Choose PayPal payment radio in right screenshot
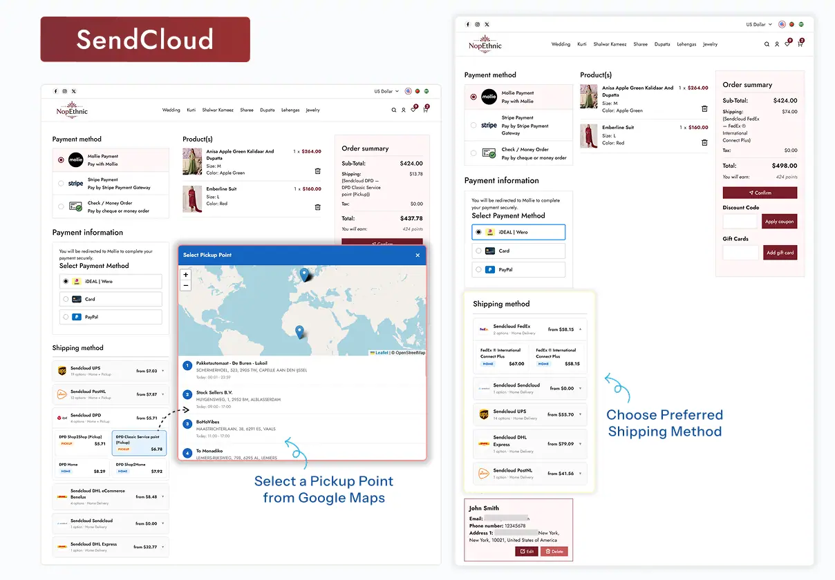This screenshot has height=580, width=835. pos(478,269)
